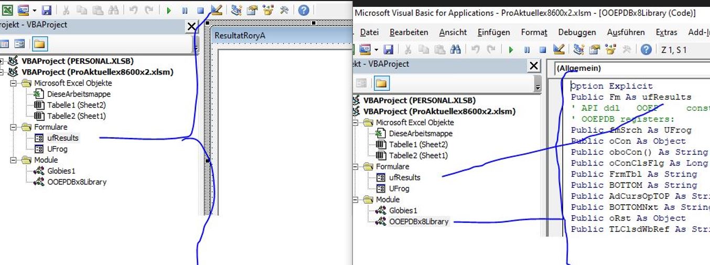Stop execution with the left window reset icon

click(x=200, y=10)
